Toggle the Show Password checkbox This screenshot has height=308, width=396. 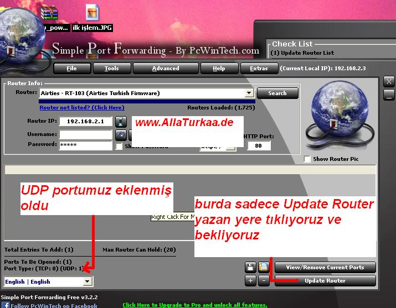(119, 147)
